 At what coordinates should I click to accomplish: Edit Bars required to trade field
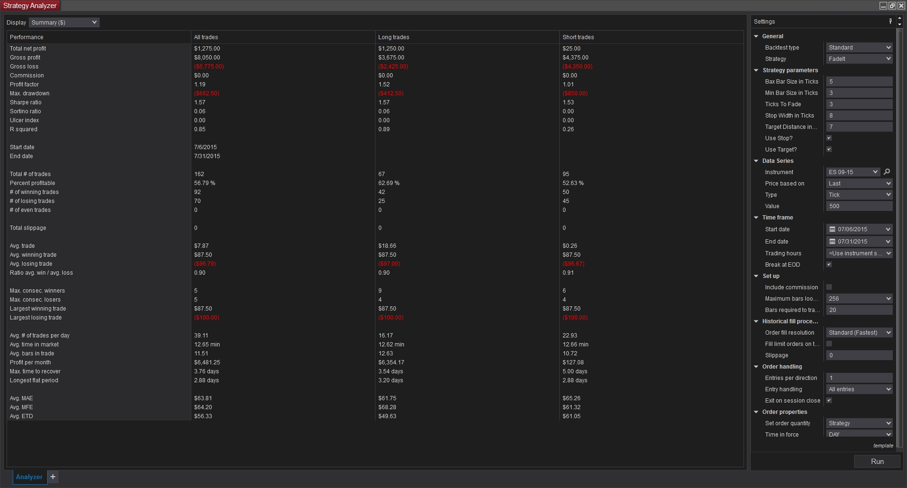(859, 310)
